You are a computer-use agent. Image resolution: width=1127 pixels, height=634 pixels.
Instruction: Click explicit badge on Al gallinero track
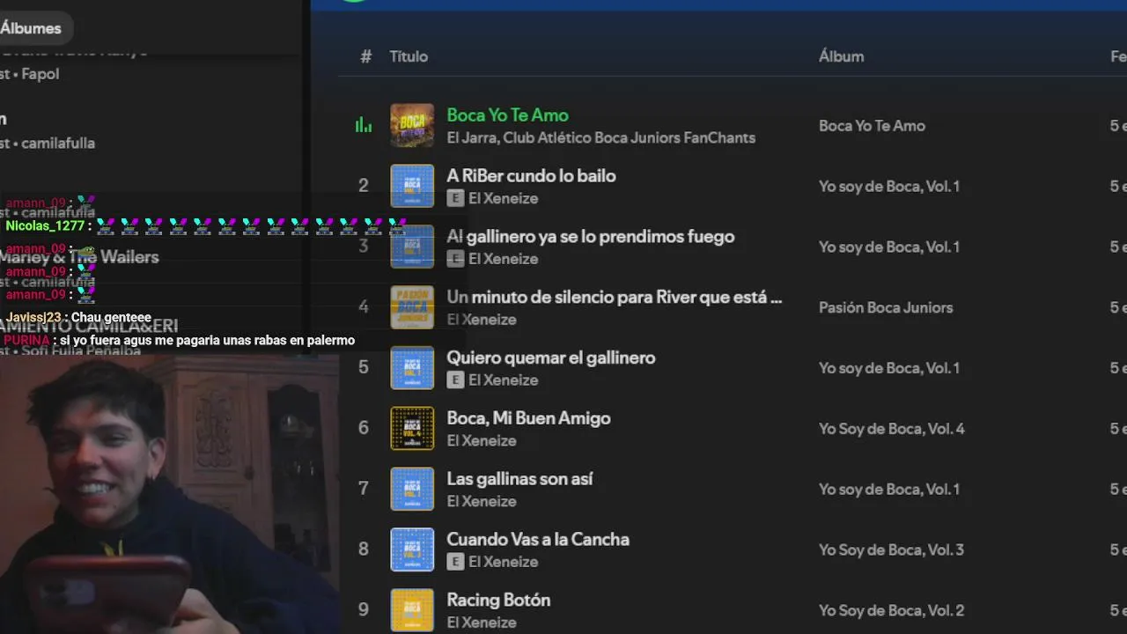[455, 259]
